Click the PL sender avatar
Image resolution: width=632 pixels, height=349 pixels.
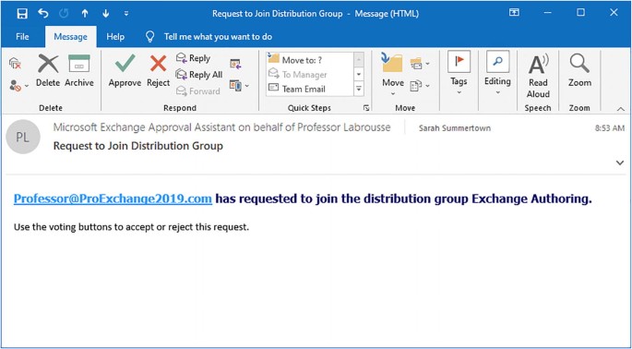[23, 137]
